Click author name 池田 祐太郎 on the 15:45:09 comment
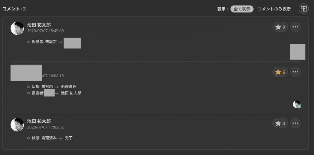314x155 pixels. click(x=39, y=25)
